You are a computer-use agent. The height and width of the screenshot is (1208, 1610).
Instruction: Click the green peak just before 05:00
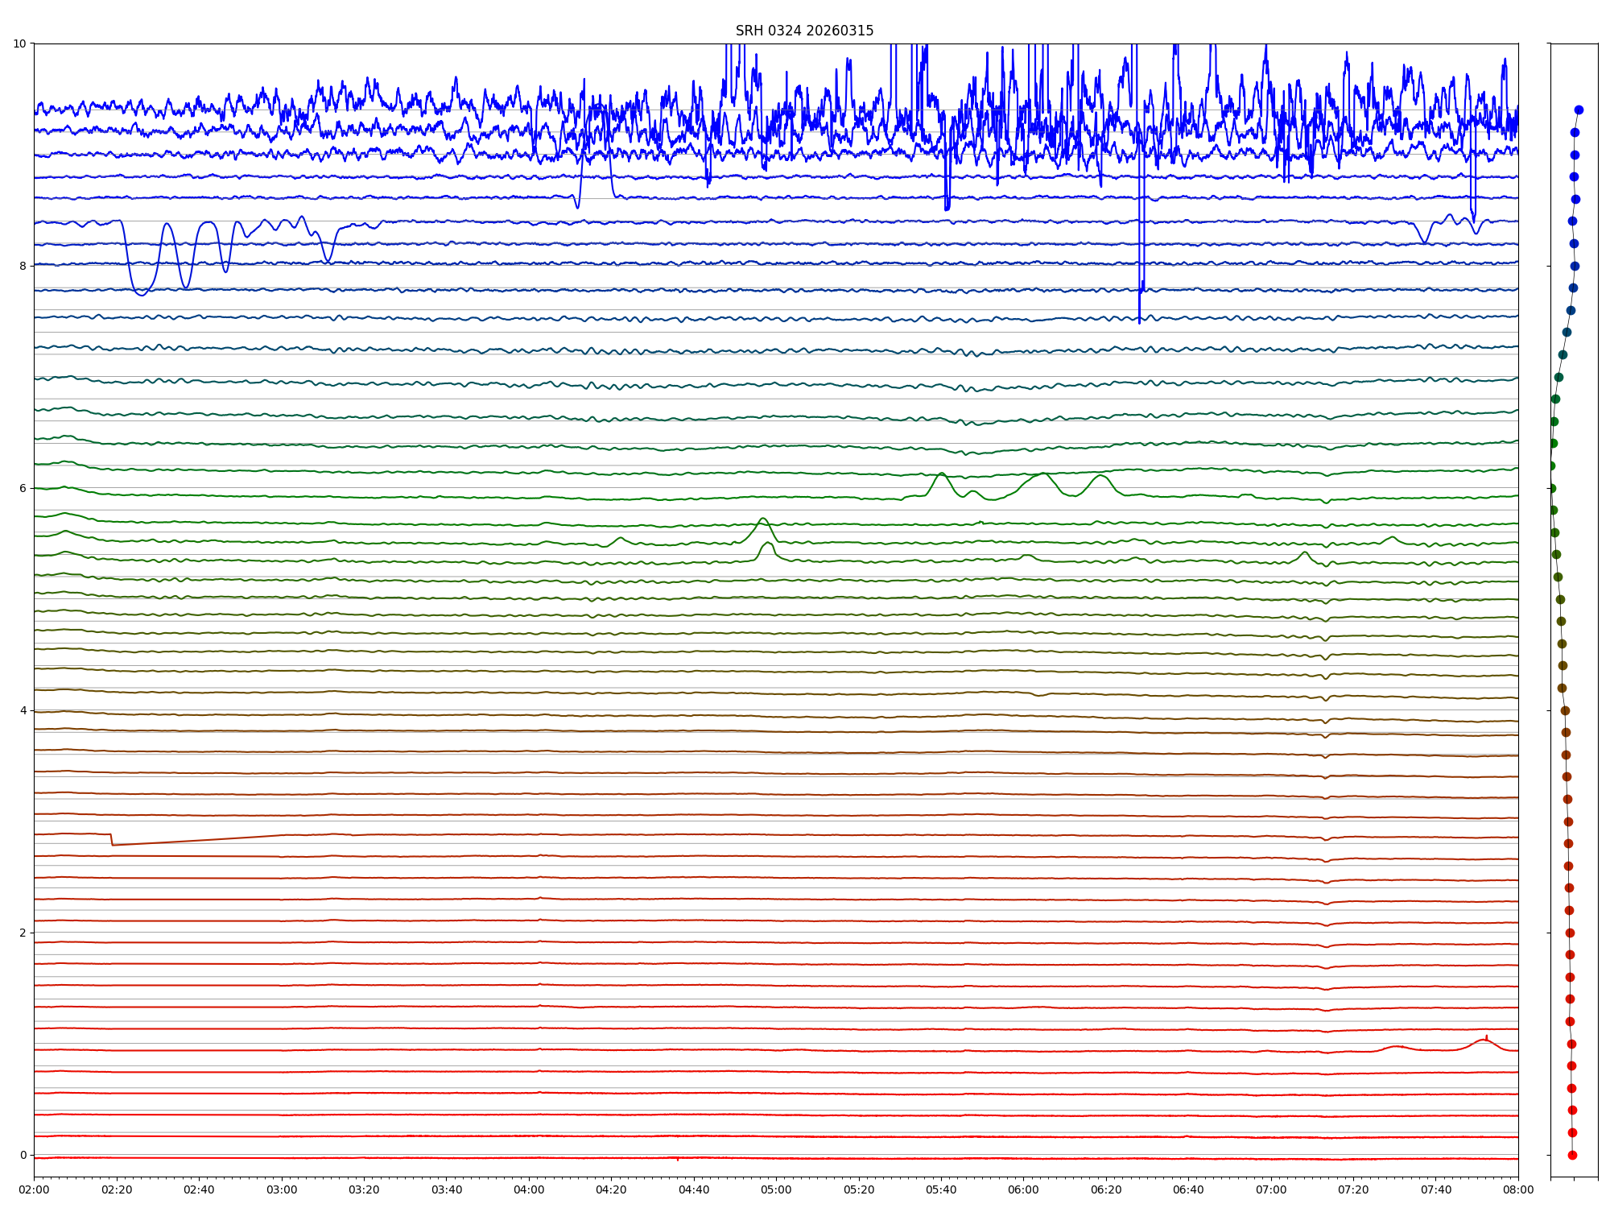(762, 519)
